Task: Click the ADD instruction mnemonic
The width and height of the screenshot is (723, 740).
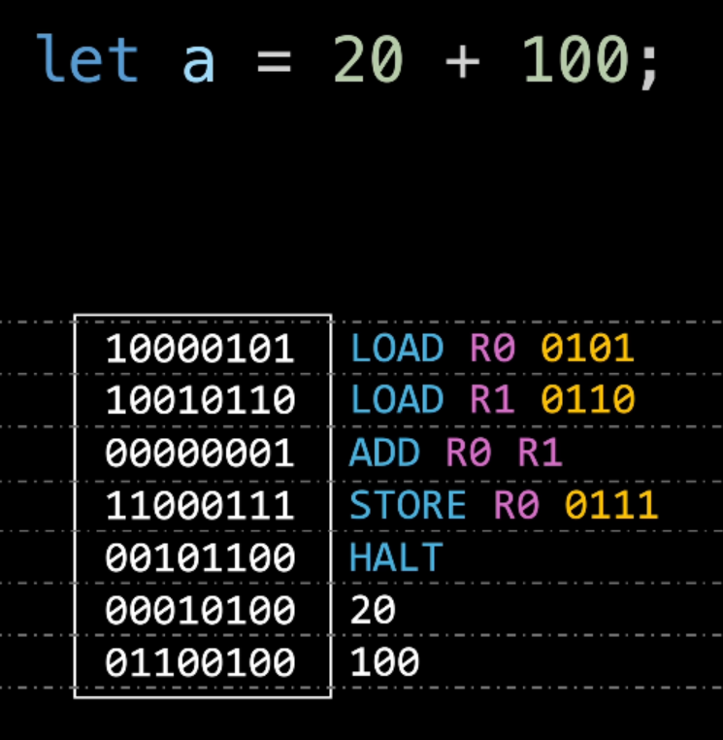Action: tap(385, 453)
